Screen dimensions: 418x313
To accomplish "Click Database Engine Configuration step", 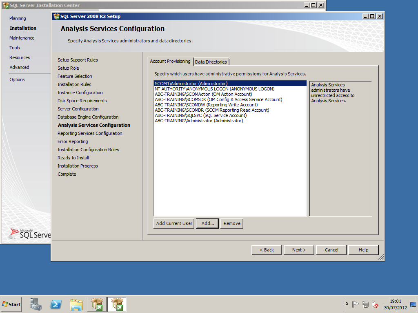I will (88, 117).
